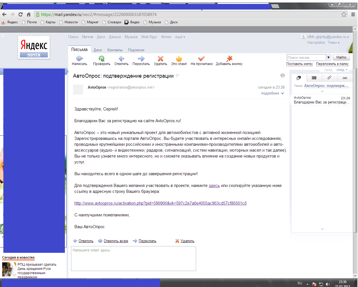Click the browser home icon

[29, 14]
